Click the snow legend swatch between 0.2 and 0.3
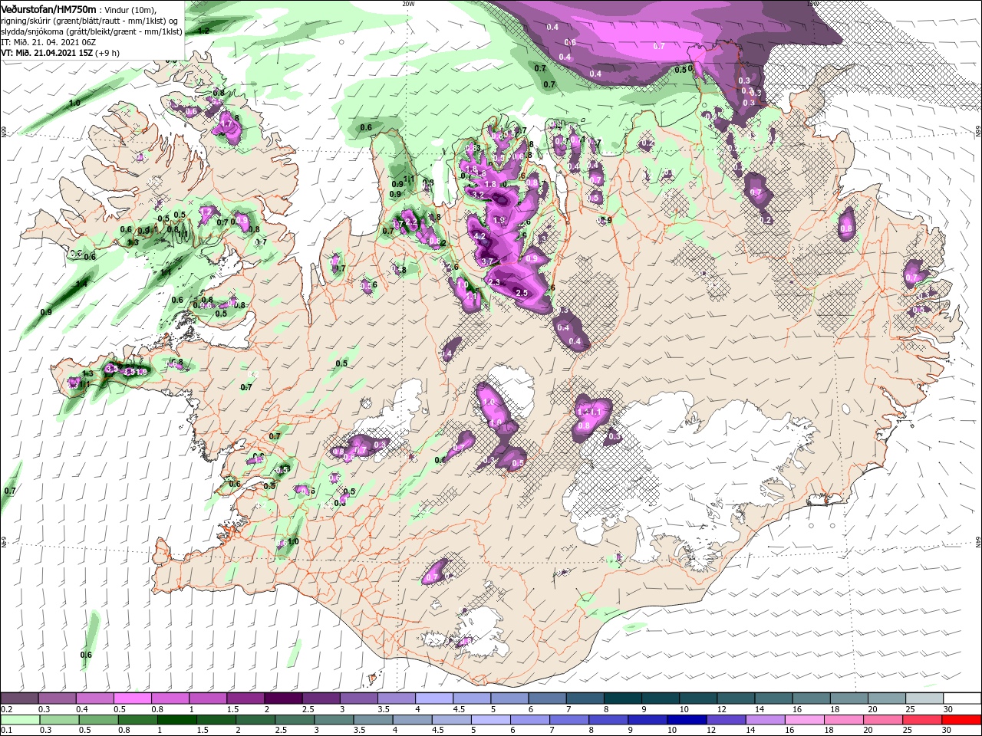 click(x=21, y=698)
